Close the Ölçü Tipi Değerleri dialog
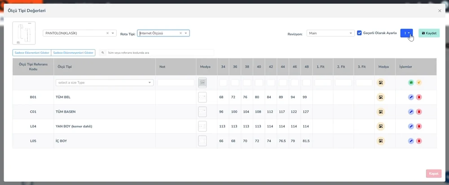The height and width of the screenshot is (185, 449). 440,11
